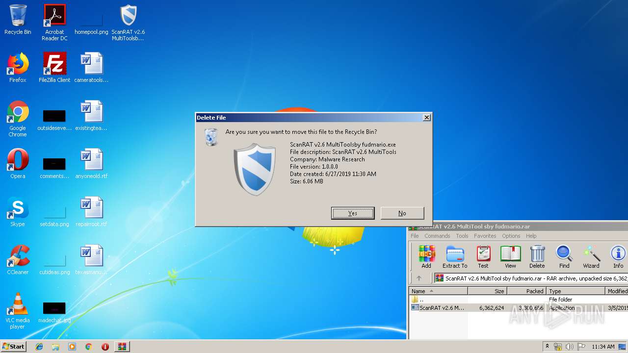Select cameratools Word document icon

tap(91, 68)
